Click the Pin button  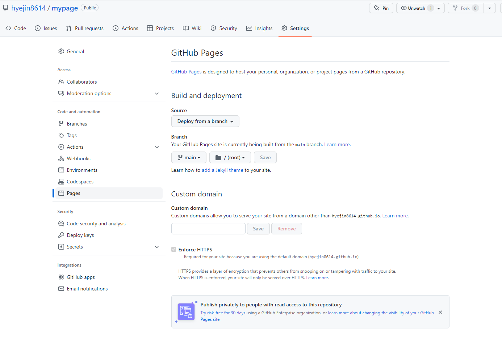pyautogui.click(x=381, y=8)
